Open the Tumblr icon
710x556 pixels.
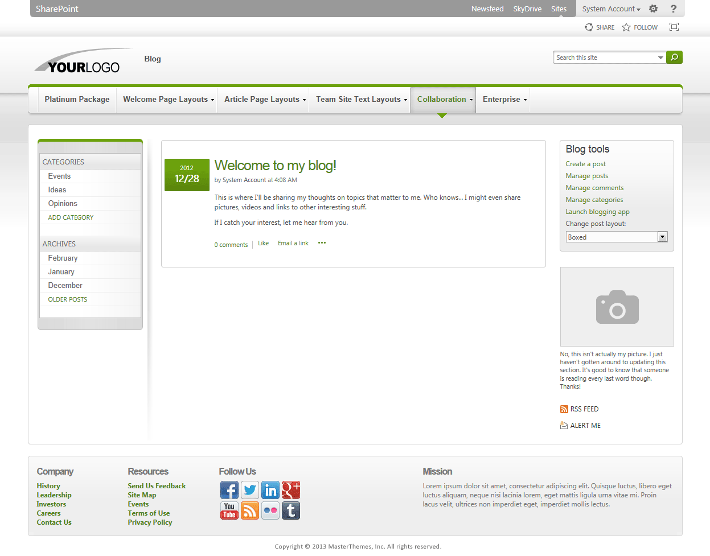click(291, 510)
